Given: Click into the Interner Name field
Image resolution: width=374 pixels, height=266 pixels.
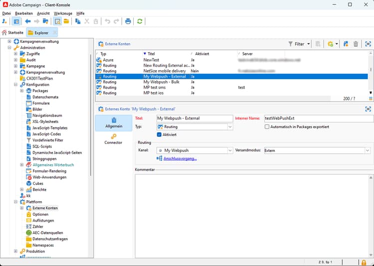Looking at the screenshot, I should point(318,119).
